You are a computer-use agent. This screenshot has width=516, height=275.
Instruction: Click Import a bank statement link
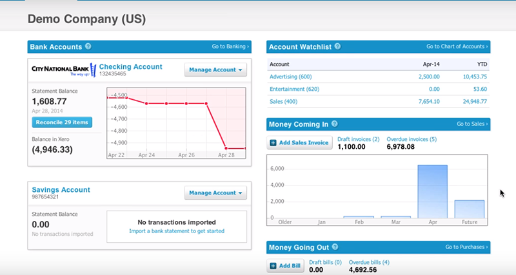[x=177, y=231]
